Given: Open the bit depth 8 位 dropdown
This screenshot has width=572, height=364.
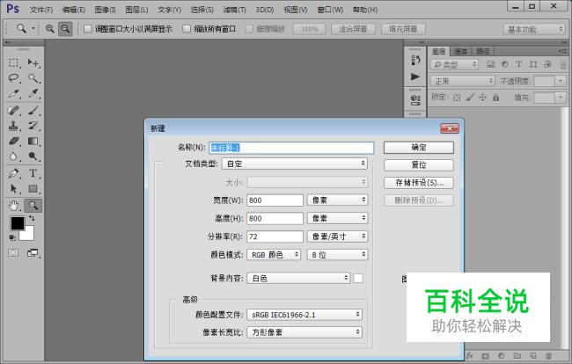Looking at the screenshot, I should [337, 255].
